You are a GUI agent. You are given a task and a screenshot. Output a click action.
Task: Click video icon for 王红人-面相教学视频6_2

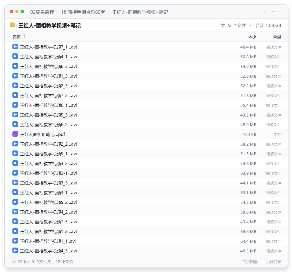(x=15, y=124)
